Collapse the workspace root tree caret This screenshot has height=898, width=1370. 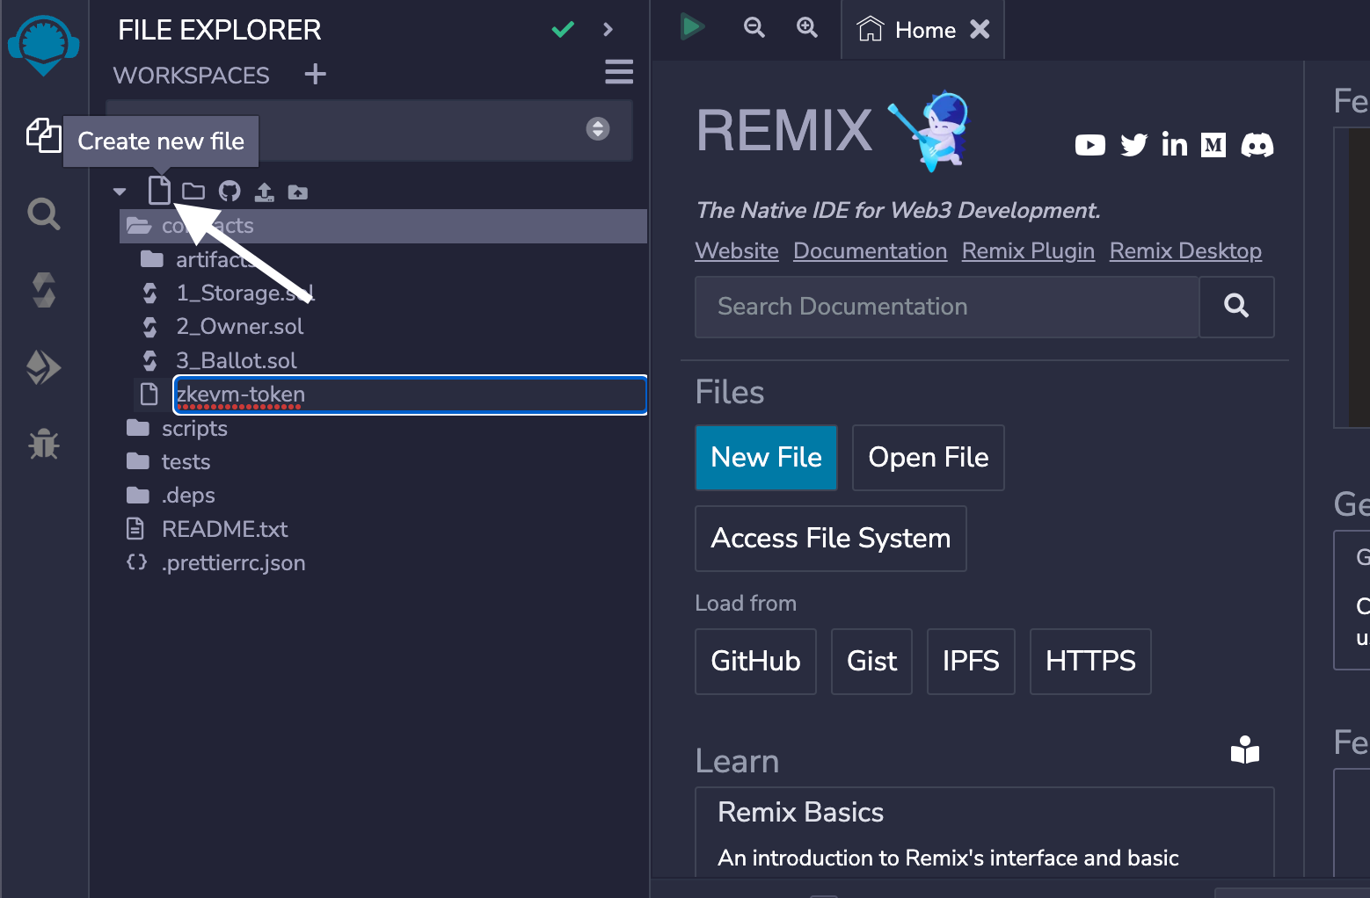click(x=120, y=192)
